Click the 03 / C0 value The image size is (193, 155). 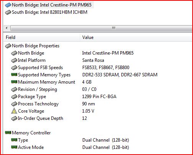click(89, 89)
